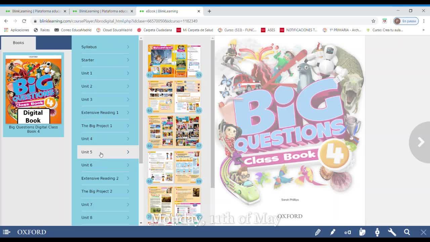Click the browser extension icon
430x242 pixels.
pyautogui.click(x=385, y=21)
